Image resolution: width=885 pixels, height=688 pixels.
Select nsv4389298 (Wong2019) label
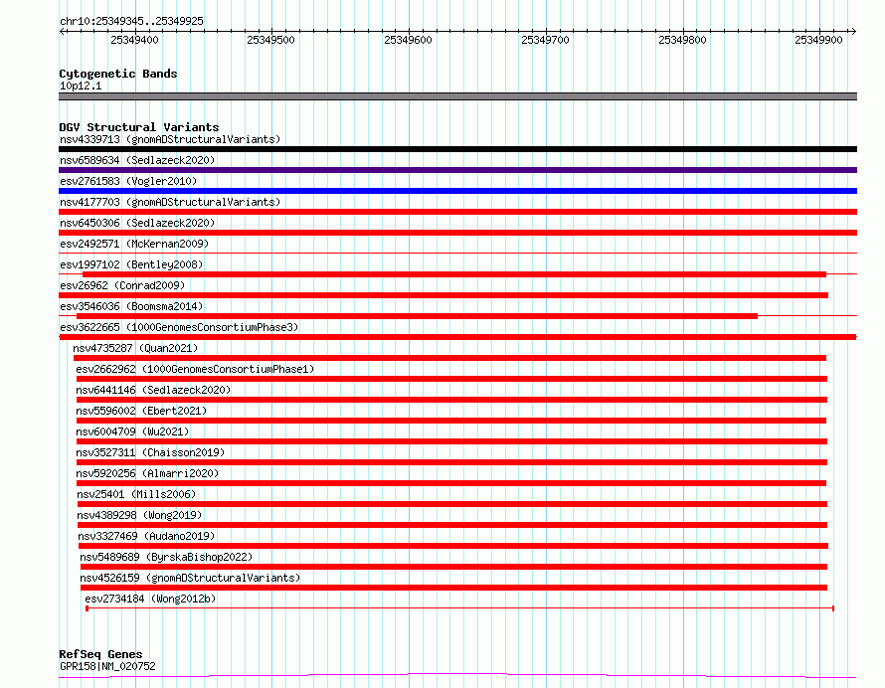139,515
